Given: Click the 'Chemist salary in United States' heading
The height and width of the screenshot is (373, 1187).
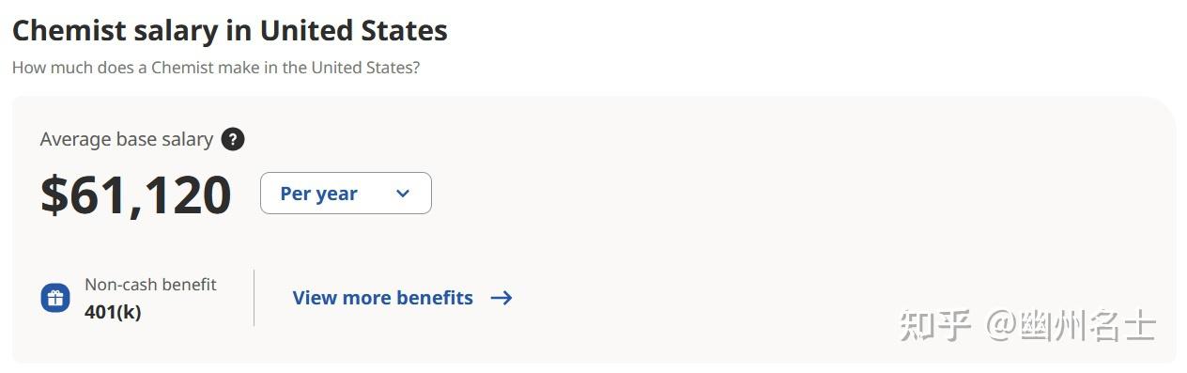Looking at the screenshot, I should (230, 30).
